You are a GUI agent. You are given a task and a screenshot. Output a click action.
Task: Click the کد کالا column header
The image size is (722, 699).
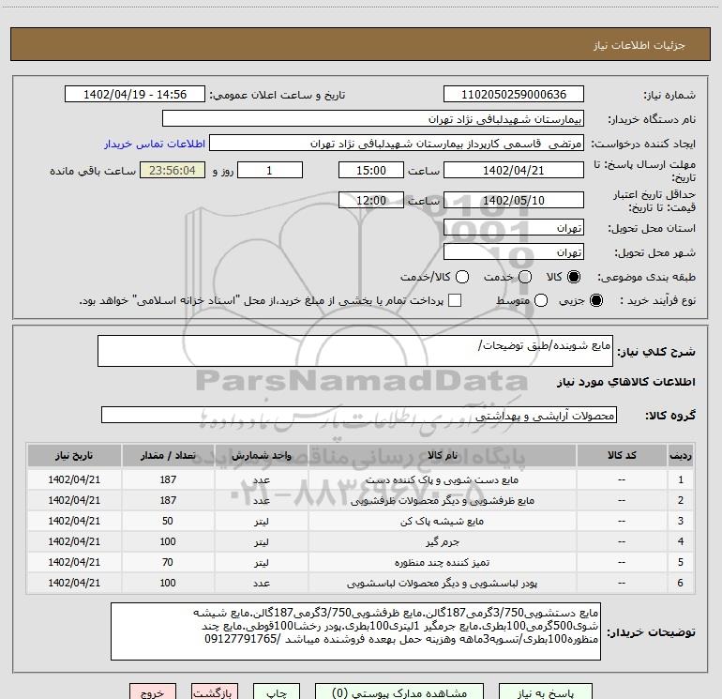click(x=622, y=455)
